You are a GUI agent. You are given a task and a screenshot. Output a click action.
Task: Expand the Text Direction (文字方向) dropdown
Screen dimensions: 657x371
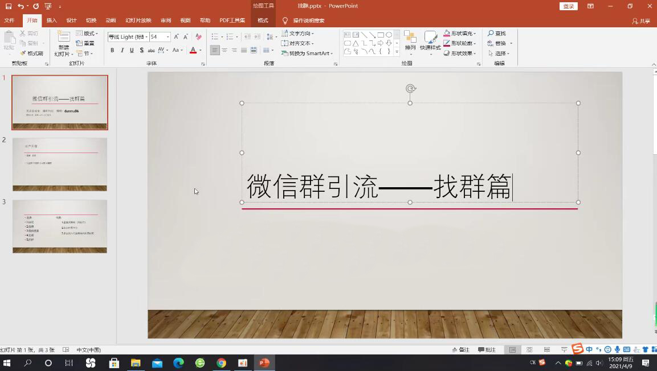click(313, 34)
